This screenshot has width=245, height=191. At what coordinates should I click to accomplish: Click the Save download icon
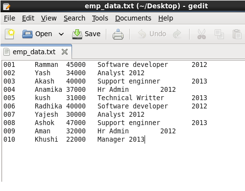tap(77, 34)
